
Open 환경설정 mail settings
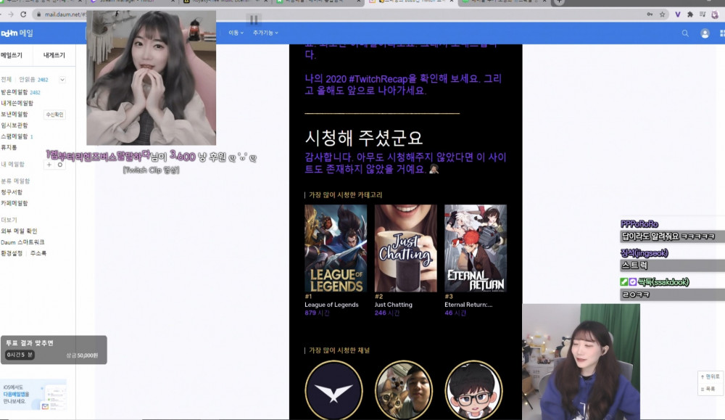[12, 253]
